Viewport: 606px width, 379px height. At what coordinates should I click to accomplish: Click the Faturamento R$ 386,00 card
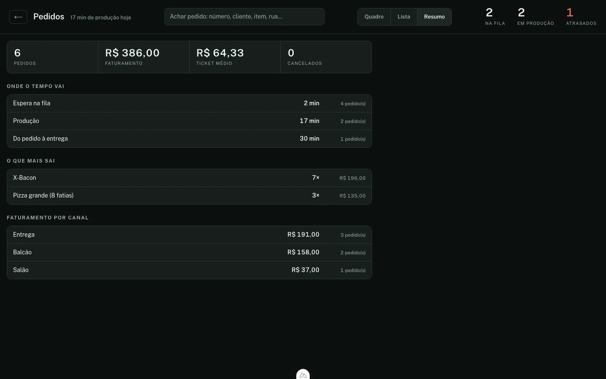[144, 57]
